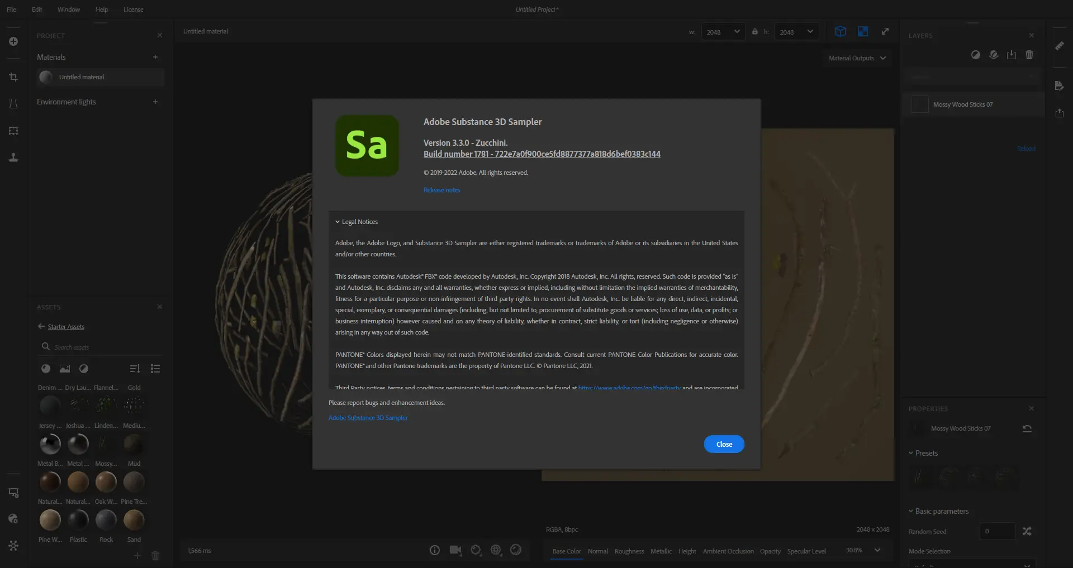The height and width of the screenshot is (568, 1073).
Task: Go back via the Starter Assets link
Action: click(x=66, y=327)
